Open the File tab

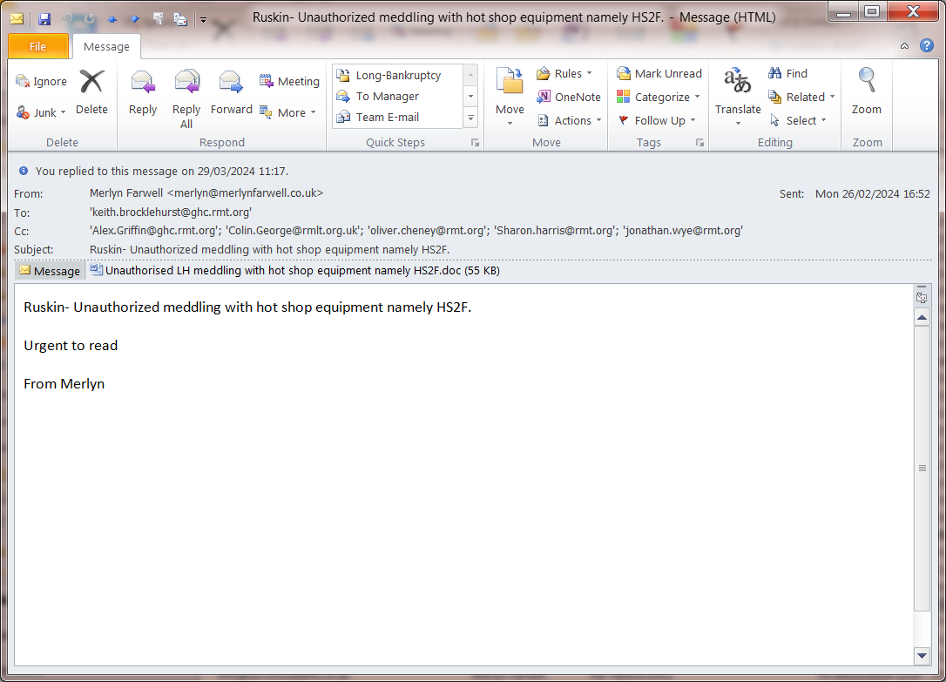click(38, 46)
